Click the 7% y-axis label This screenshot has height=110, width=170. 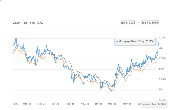point(160,48)
